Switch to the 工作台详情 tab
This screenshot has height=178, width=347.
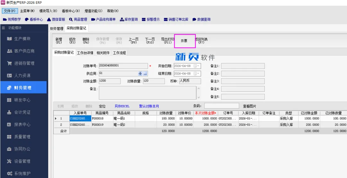click(85, 53)
